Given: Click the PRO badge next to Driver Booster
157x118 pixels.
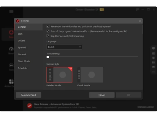Looking at the screenshot, I should pyautogui.click(x=102, y=9).
